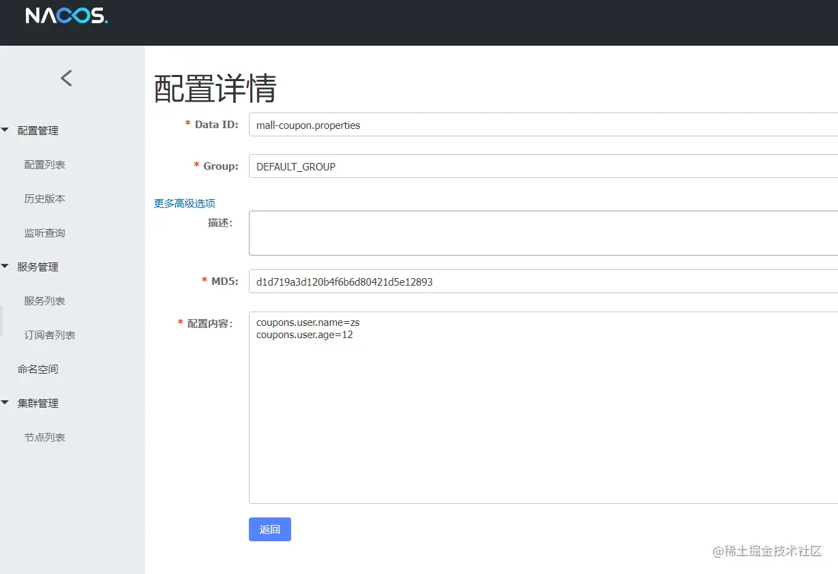838x574 pixels.
Task: Click the coupons.user.age=12 line
Action: (305, 335)
